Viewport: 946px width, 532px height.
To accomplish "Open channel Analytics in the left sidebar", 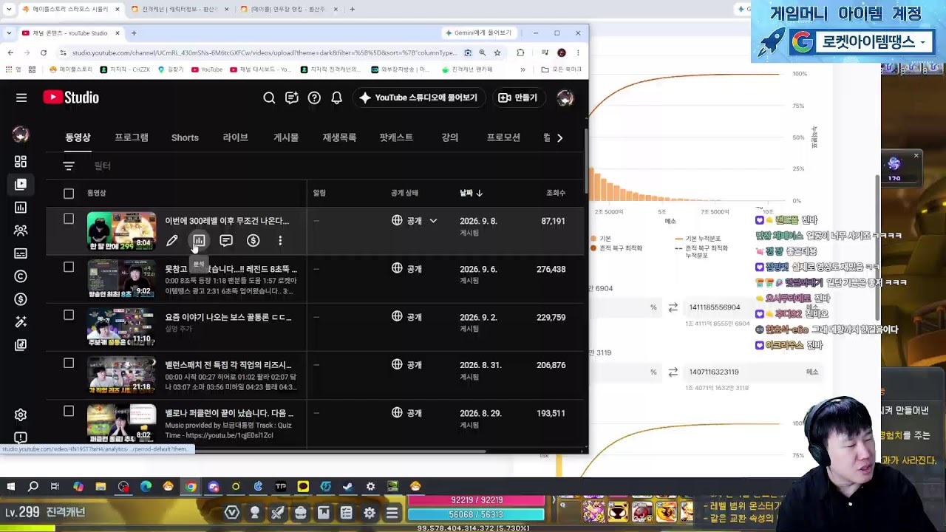I will click(x=21, y=208).
